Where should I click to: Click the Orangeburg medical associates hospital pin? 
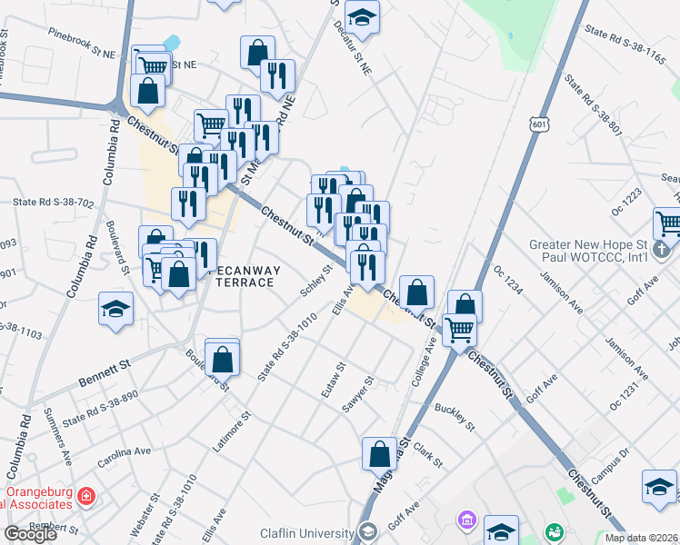[x=85, y=496]
